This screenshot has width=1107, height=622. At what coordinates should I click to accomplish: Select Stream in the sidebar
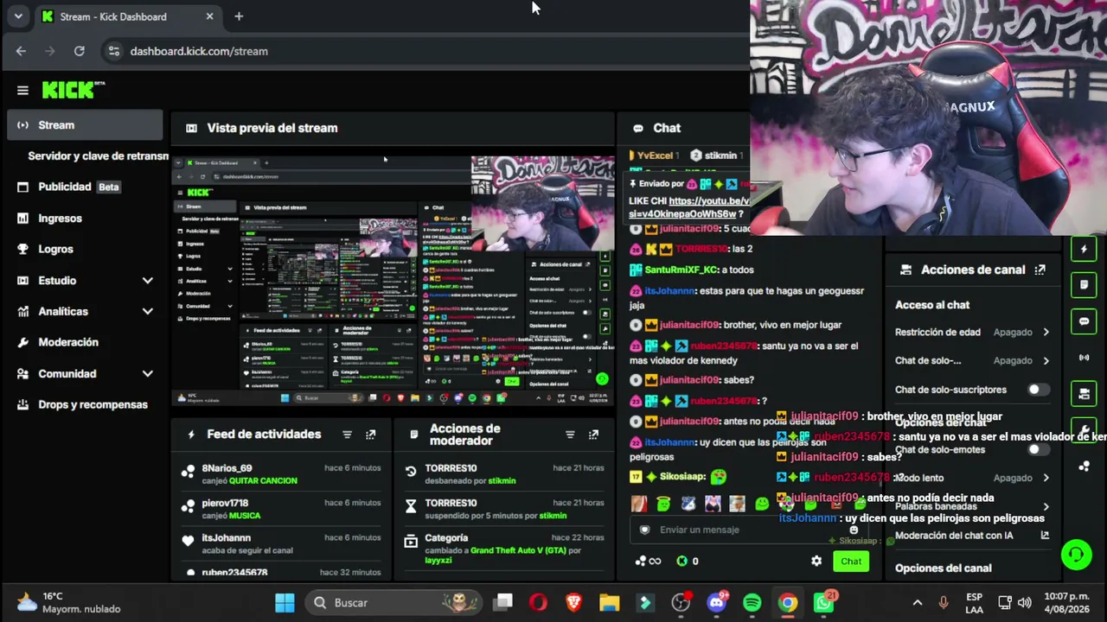pyautogui.click(x=85, y=125)
